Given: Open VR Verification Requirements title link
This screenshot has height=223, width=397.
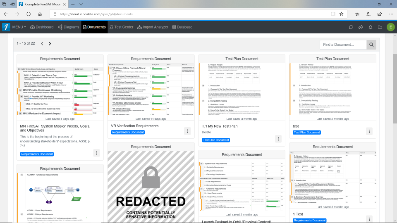Looking at the screenshot, I should tap(135, 126).
